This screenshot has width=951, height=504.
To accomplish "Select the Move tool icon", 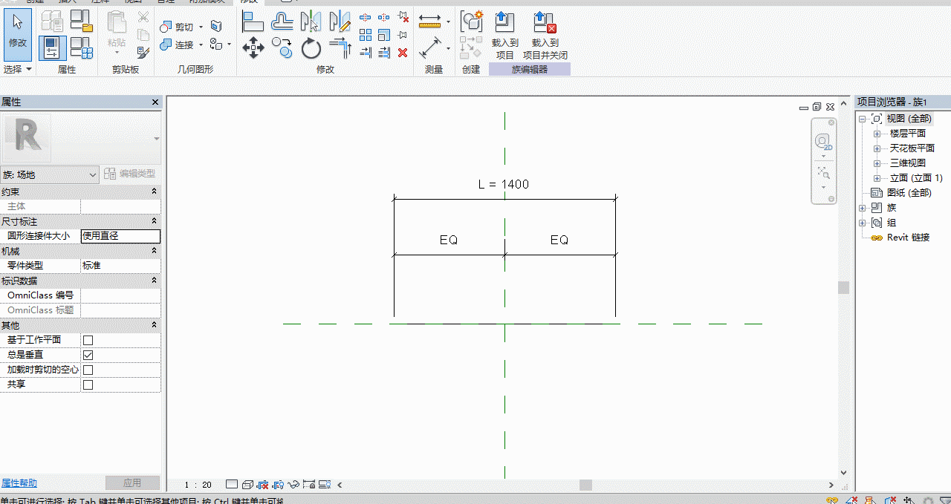I will click(x=253, y=49).
